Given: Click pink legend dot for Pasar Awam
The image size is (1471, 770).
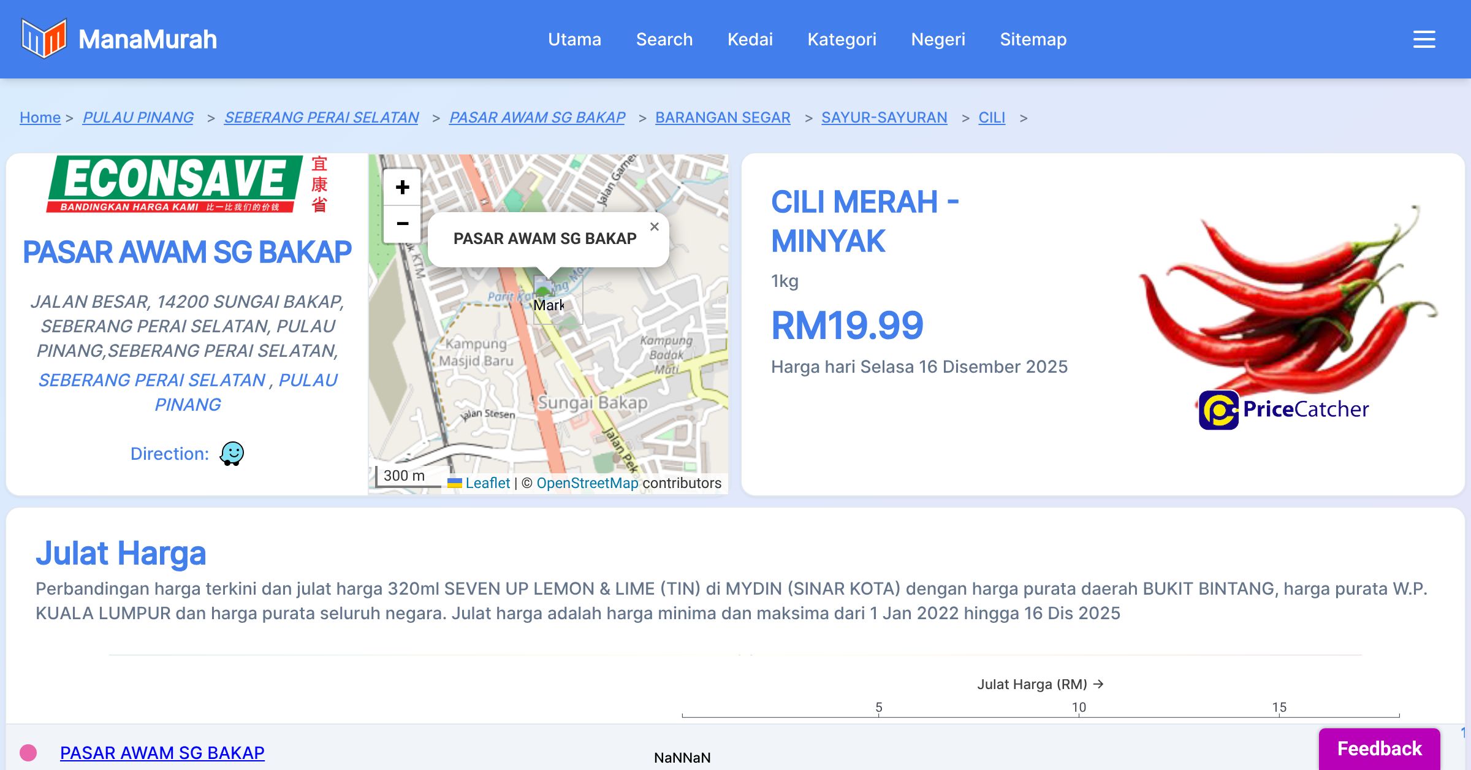Looking at the screenshot, I should coord(28,752).
